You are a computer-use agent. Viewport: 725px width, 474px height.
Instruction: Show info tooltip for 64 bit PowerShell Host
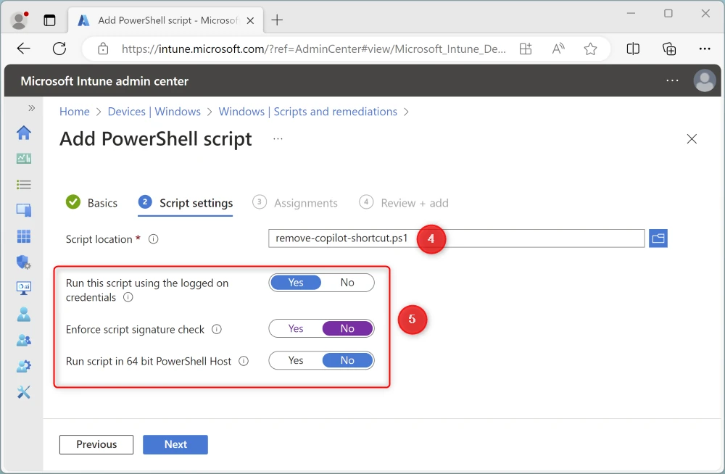244,361
